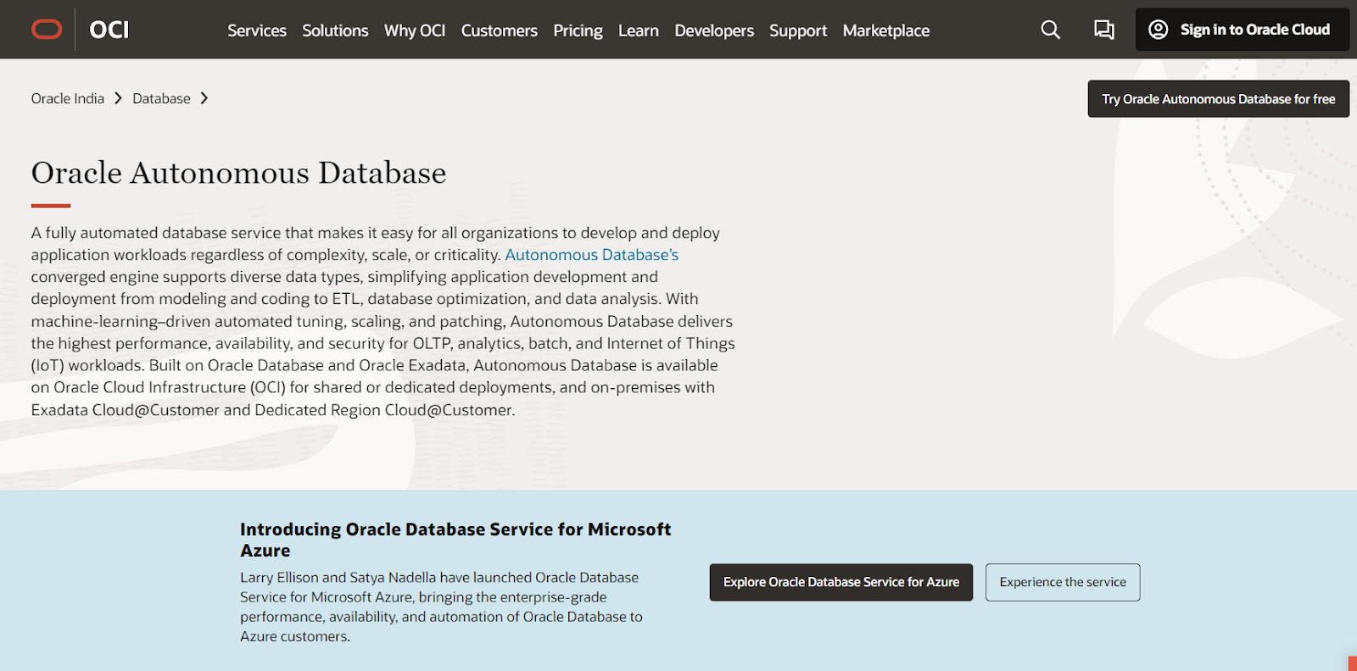
Task: Open the chat bubbles icon in header
Action: [x=1103, y=30]
